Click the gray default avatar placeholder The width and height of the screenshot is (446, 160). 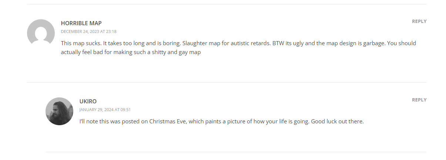point(41,33)
